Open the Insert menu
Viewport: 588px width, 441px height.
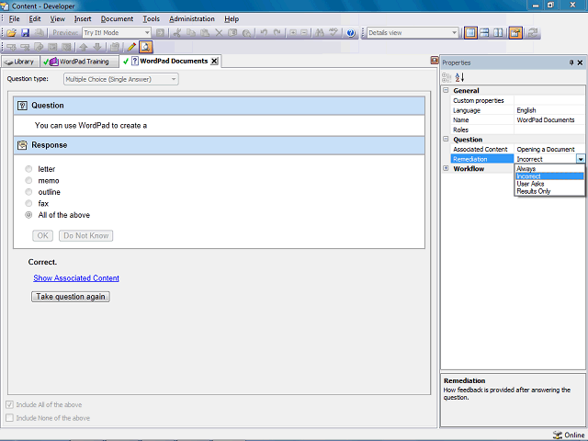click(83, 18)
